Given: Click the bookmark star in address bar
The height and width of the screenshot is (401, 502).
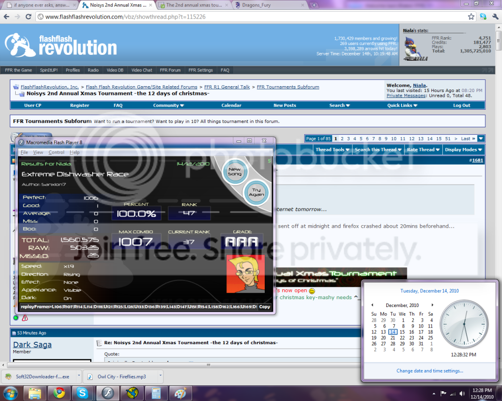Looking at the screenshot, I should pyautogui.click(x=471, y=17).
